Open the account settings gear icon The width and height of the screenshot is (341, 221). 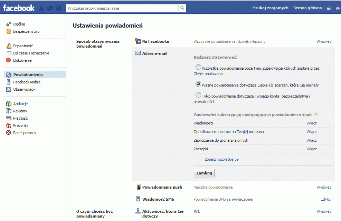pyautogui.click(x=338, y=8)
